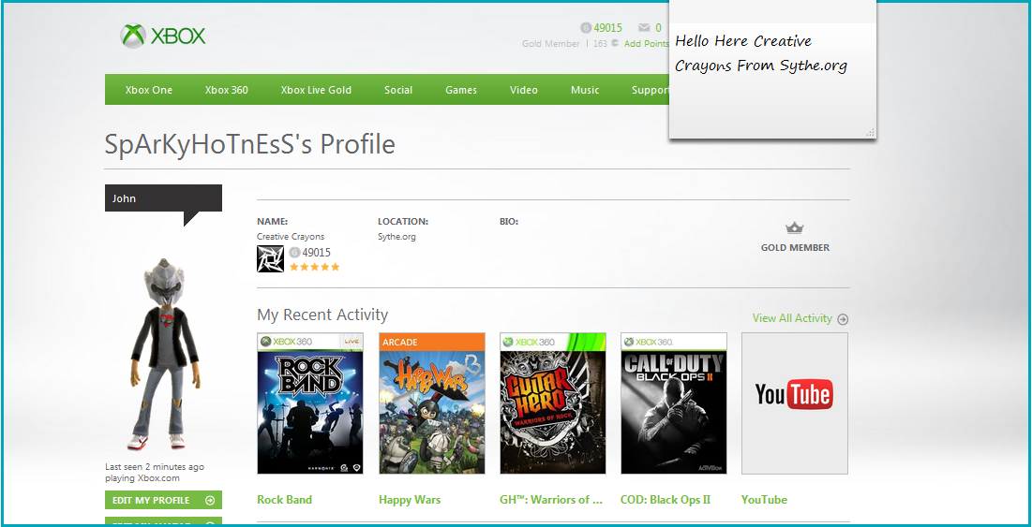Open the COD: Black Ops II link

pyautogui.click(x=666, y=500)
